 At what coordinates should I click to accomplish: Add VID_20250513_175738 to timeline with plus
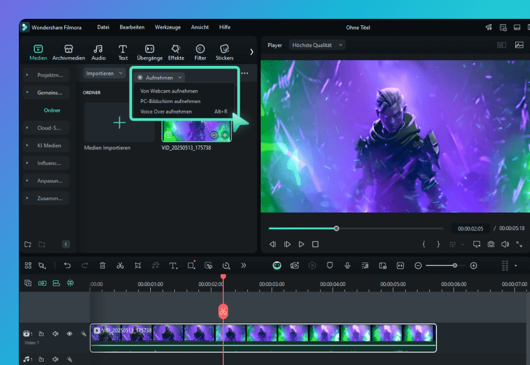click(225, 135)
